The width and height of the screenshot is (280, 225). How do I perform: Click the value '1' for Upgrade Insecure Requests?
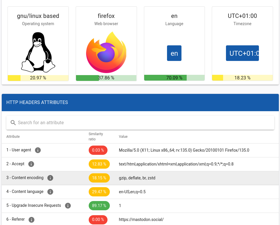(120, 206)
